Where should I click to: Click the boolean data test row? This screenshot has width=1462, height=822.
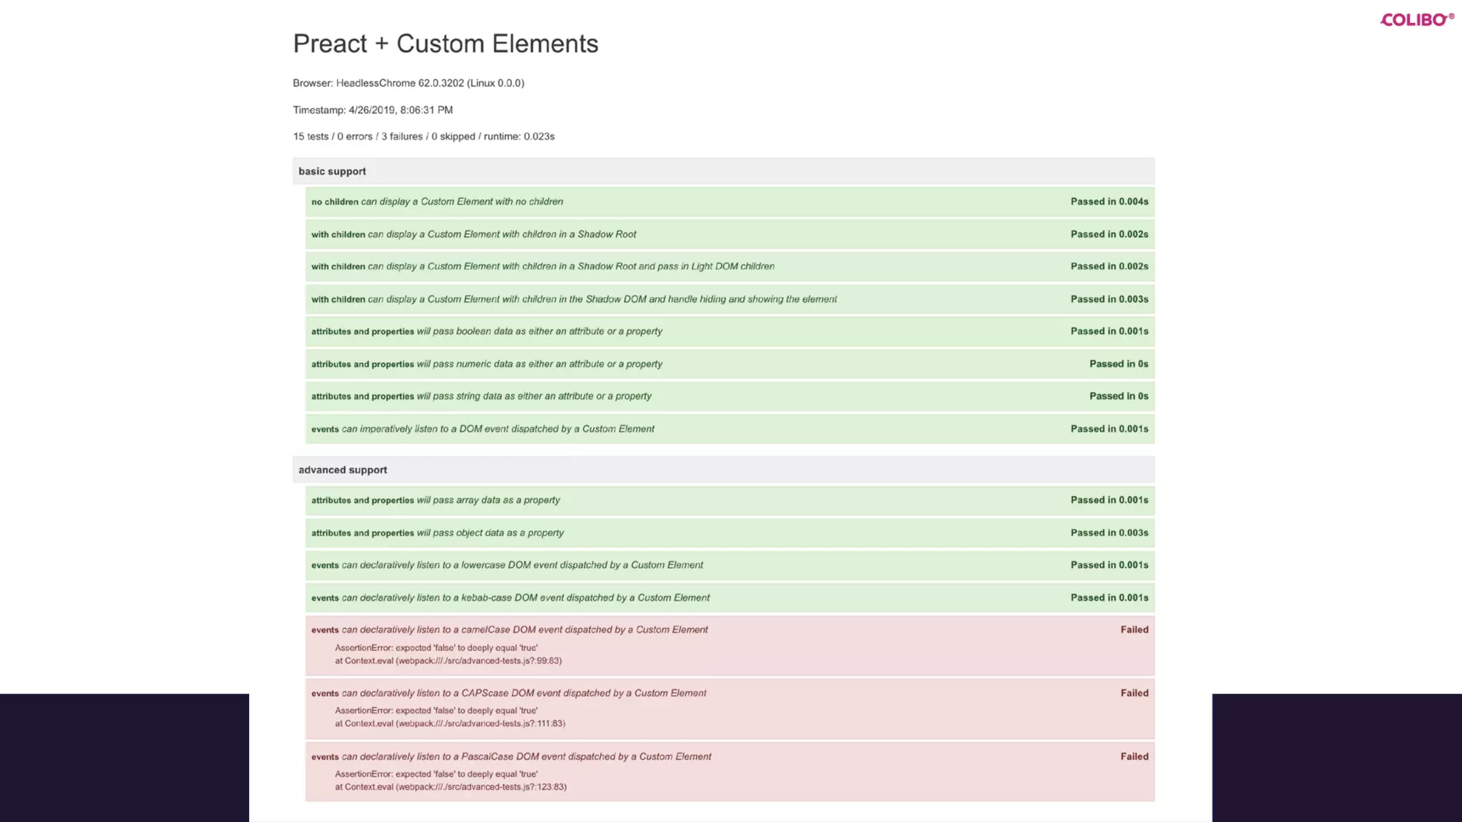(729, 331)
